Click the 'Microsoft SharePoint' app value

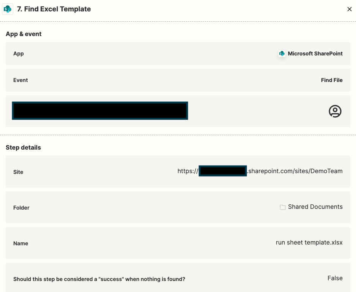[x=315, y=54]
